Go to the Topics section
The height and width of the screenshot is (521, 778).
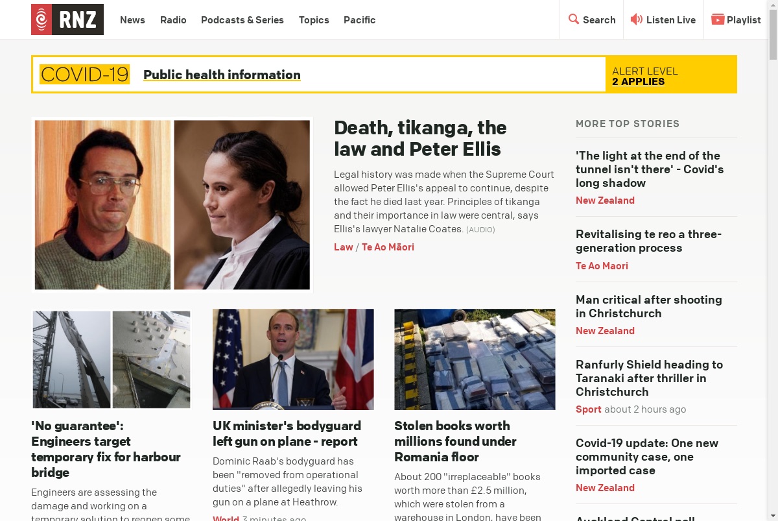314,20
